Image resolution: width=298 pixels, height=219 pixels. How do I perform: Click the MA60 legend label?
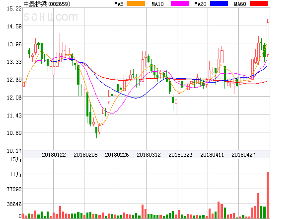(240, 4)
